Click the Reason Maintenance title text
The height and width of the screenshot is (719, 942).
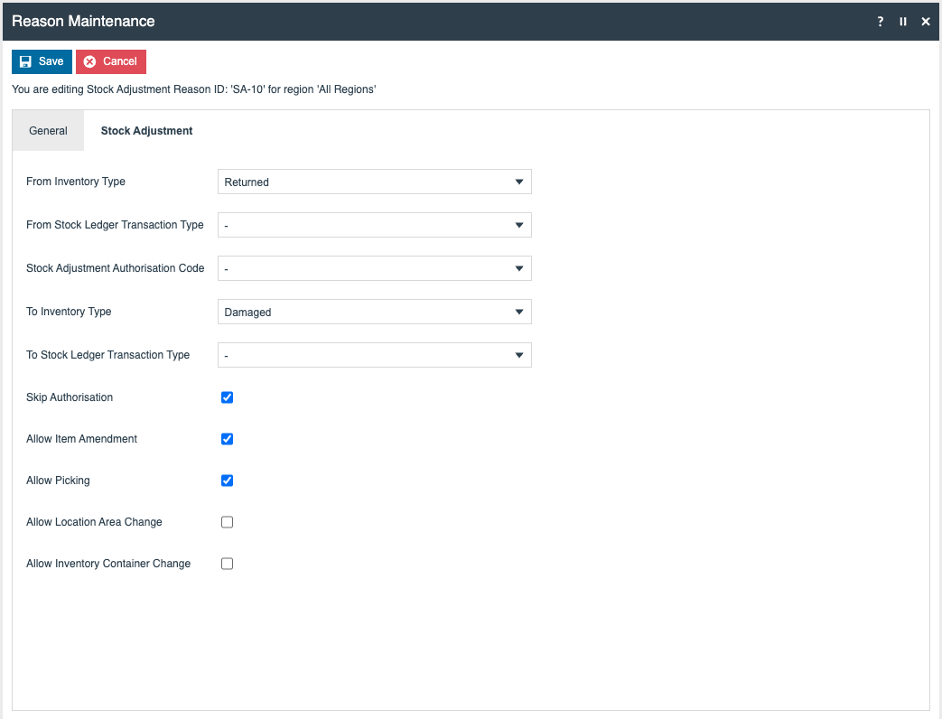pos(83,21)
